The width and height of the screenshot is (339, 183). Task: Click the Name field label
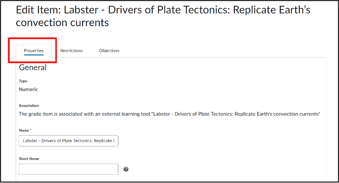(24, 130)
